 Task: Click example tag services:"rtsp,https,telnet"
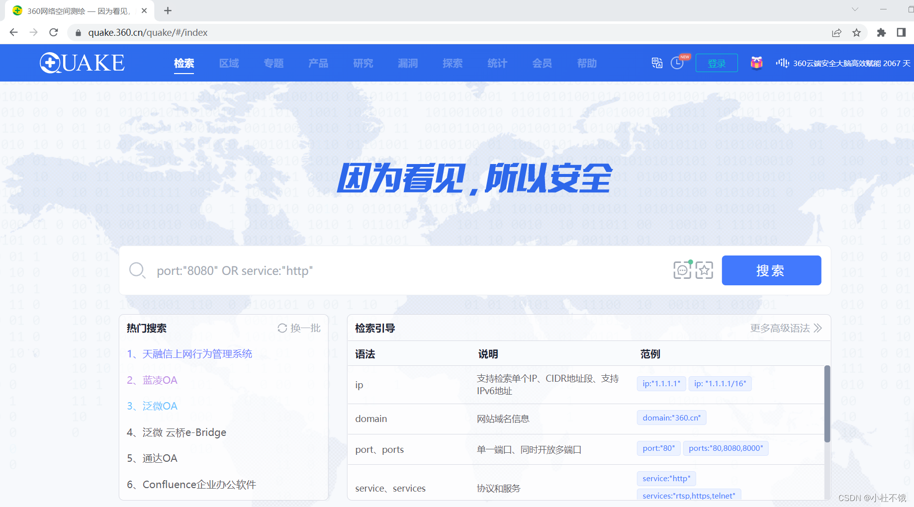(689, 495)
